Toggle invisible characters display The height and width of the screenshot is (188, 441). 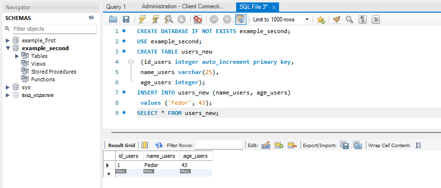click(363, 19)
